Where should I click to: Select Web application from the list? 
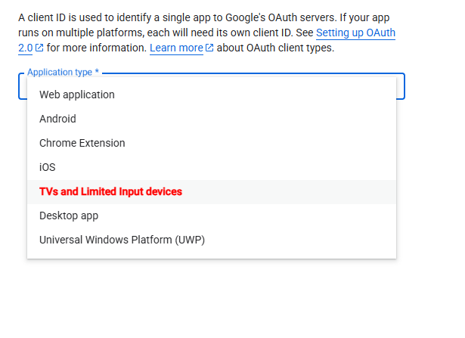pyautogui.click(x=77, y=95)
